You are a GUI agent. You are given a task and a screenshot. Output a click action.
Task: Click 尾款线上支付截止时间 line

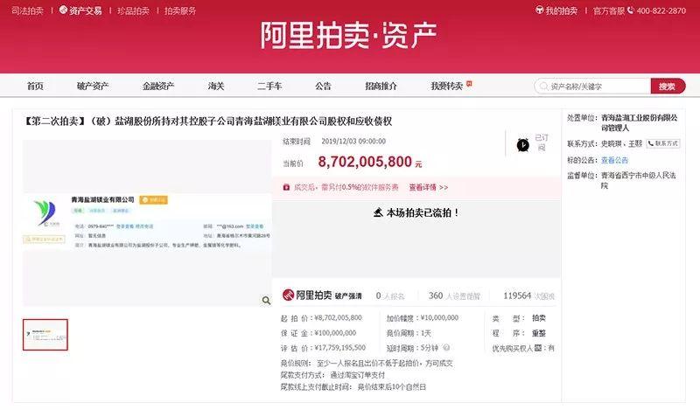[x=353, y=386]
